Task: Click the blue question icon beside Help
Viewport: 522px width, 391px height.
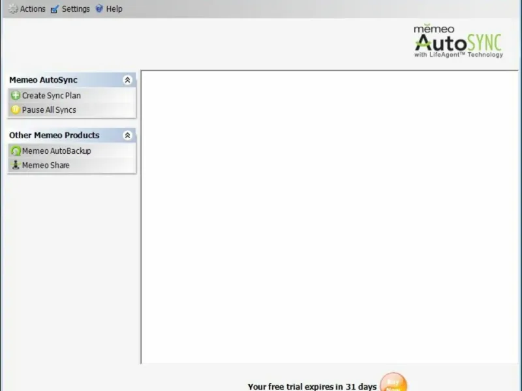Action: [99, 8]
